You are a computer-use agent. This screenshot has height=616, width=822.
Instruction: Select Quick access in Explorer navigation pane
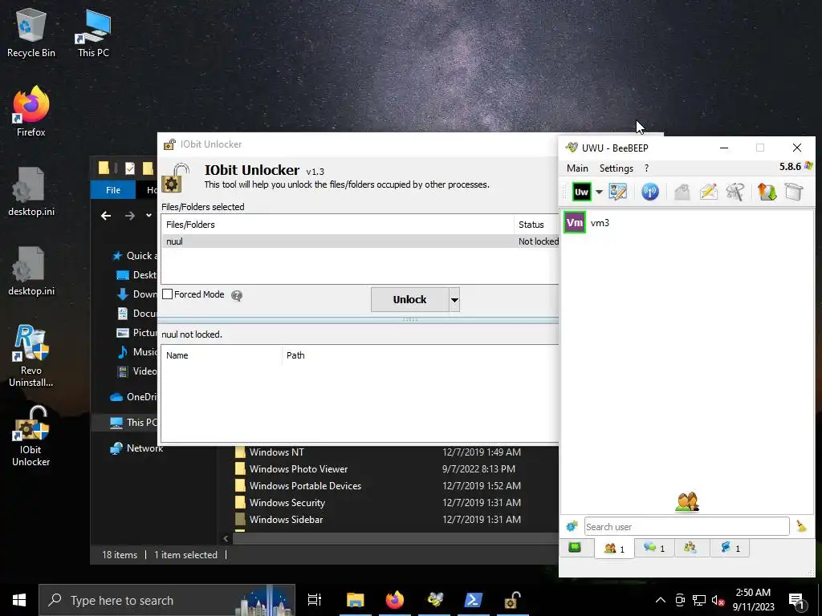click(x=134, y=256)
